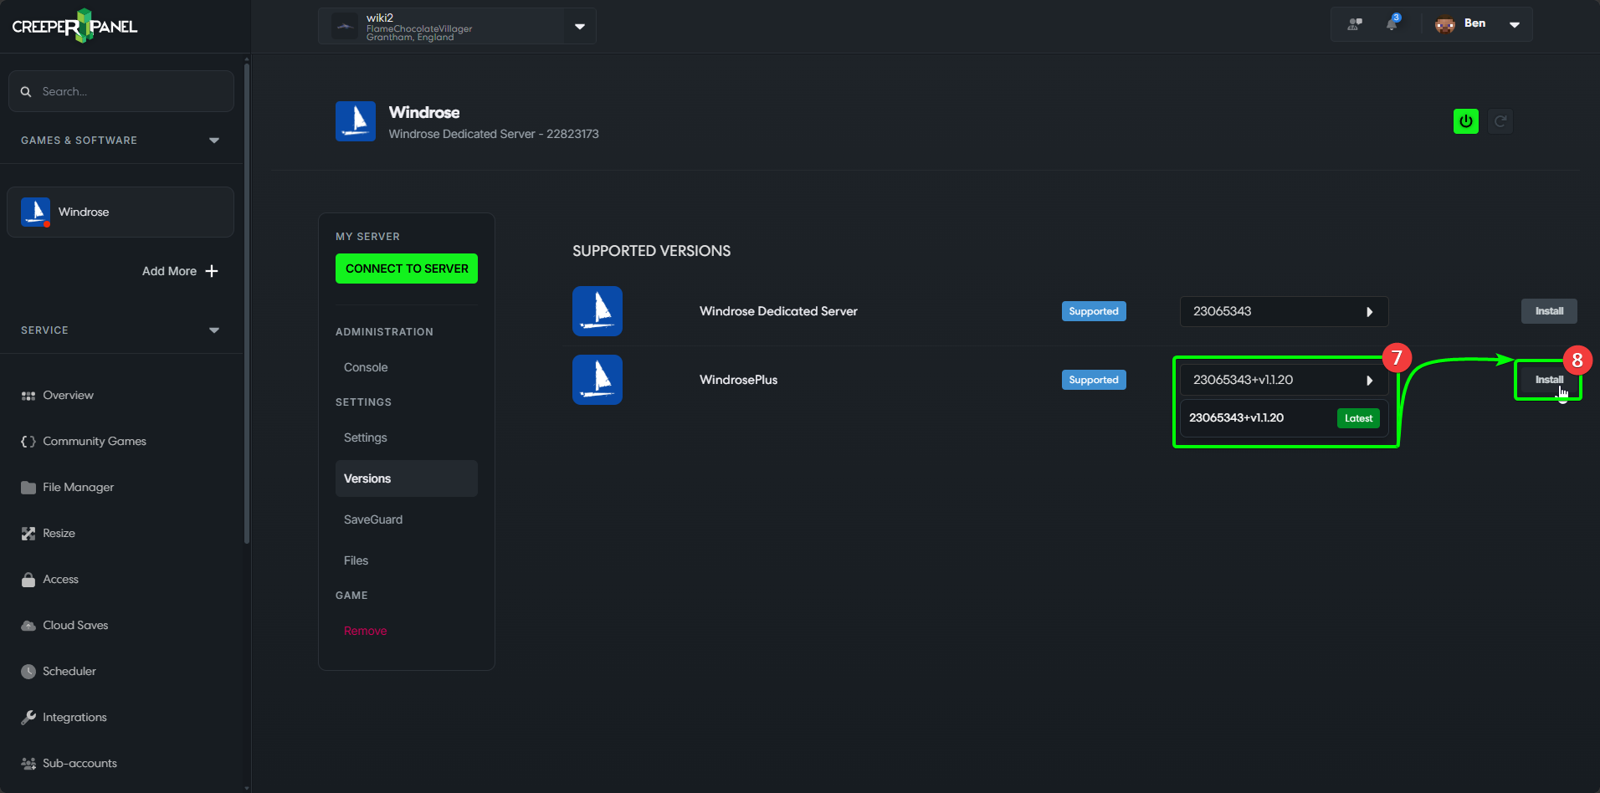Screen dimensions: 1600x793
Task: Open the Access link
Action: click(60, 580)
